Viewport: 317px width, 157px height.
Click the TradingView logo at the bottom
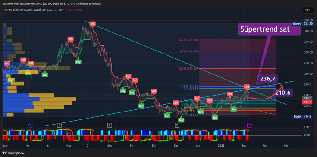click(x=13, y=153)
